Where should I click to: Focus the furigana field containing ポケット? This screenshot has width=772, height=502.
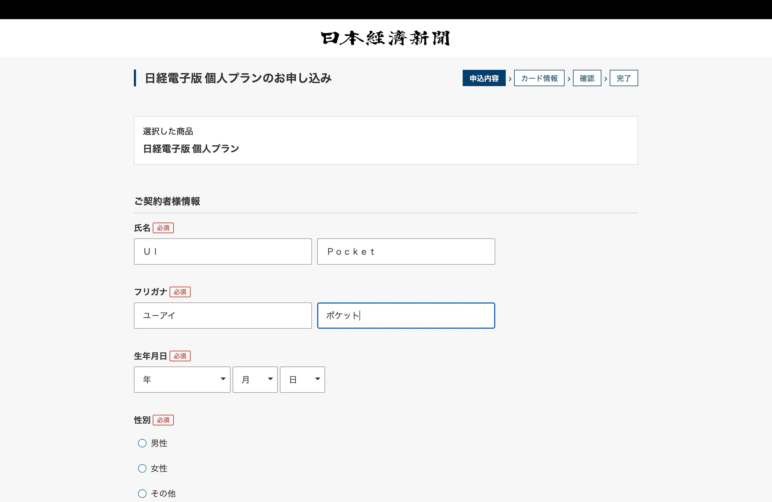(x=406, y=316)
